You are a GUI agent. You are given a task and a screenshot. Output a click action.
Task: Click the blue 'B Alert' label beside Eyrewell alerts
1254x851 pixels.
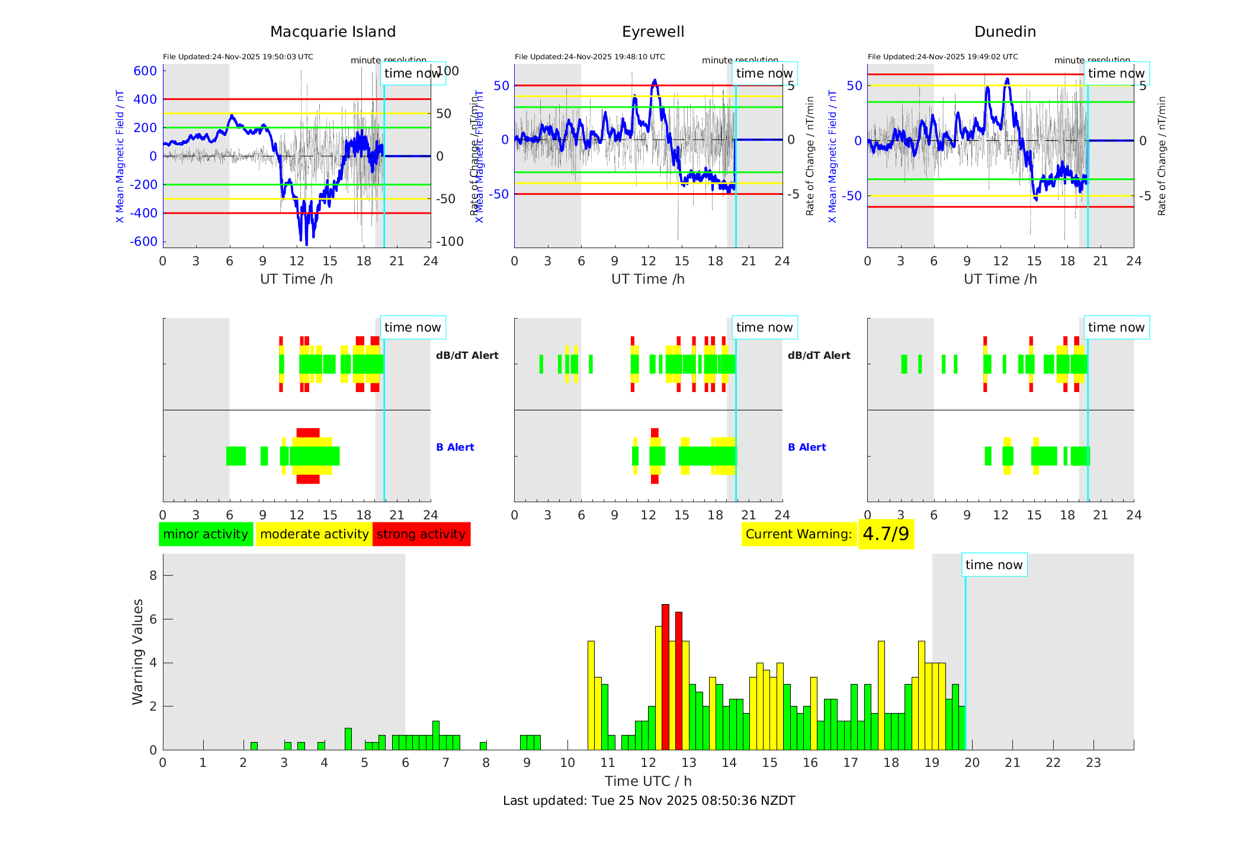(807, 447)
